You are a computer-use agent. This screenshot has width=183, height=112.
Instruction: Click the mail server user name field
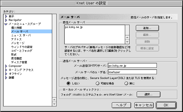tap(132, 72)
